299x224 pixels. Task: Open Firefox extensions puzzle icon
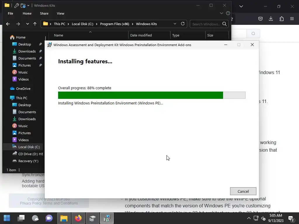(281, 18)
